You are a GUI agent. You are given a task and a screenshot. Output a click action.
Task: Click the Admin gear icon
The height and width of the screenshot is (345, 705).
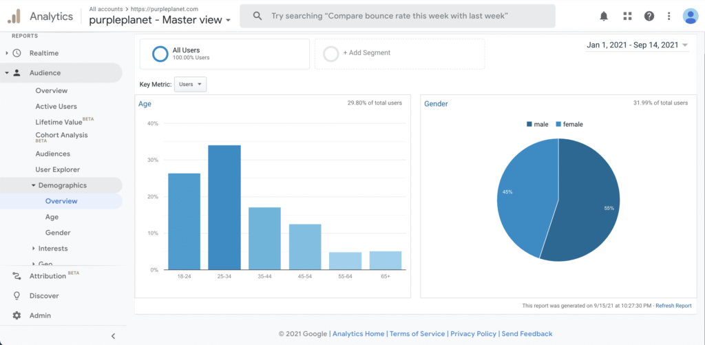point(17,315)
